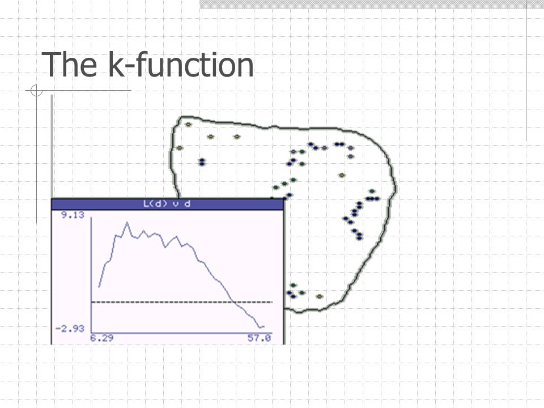Click the circle marker left of title underline
This screenshot has width=544, height=408.
(x=36, y=91)
